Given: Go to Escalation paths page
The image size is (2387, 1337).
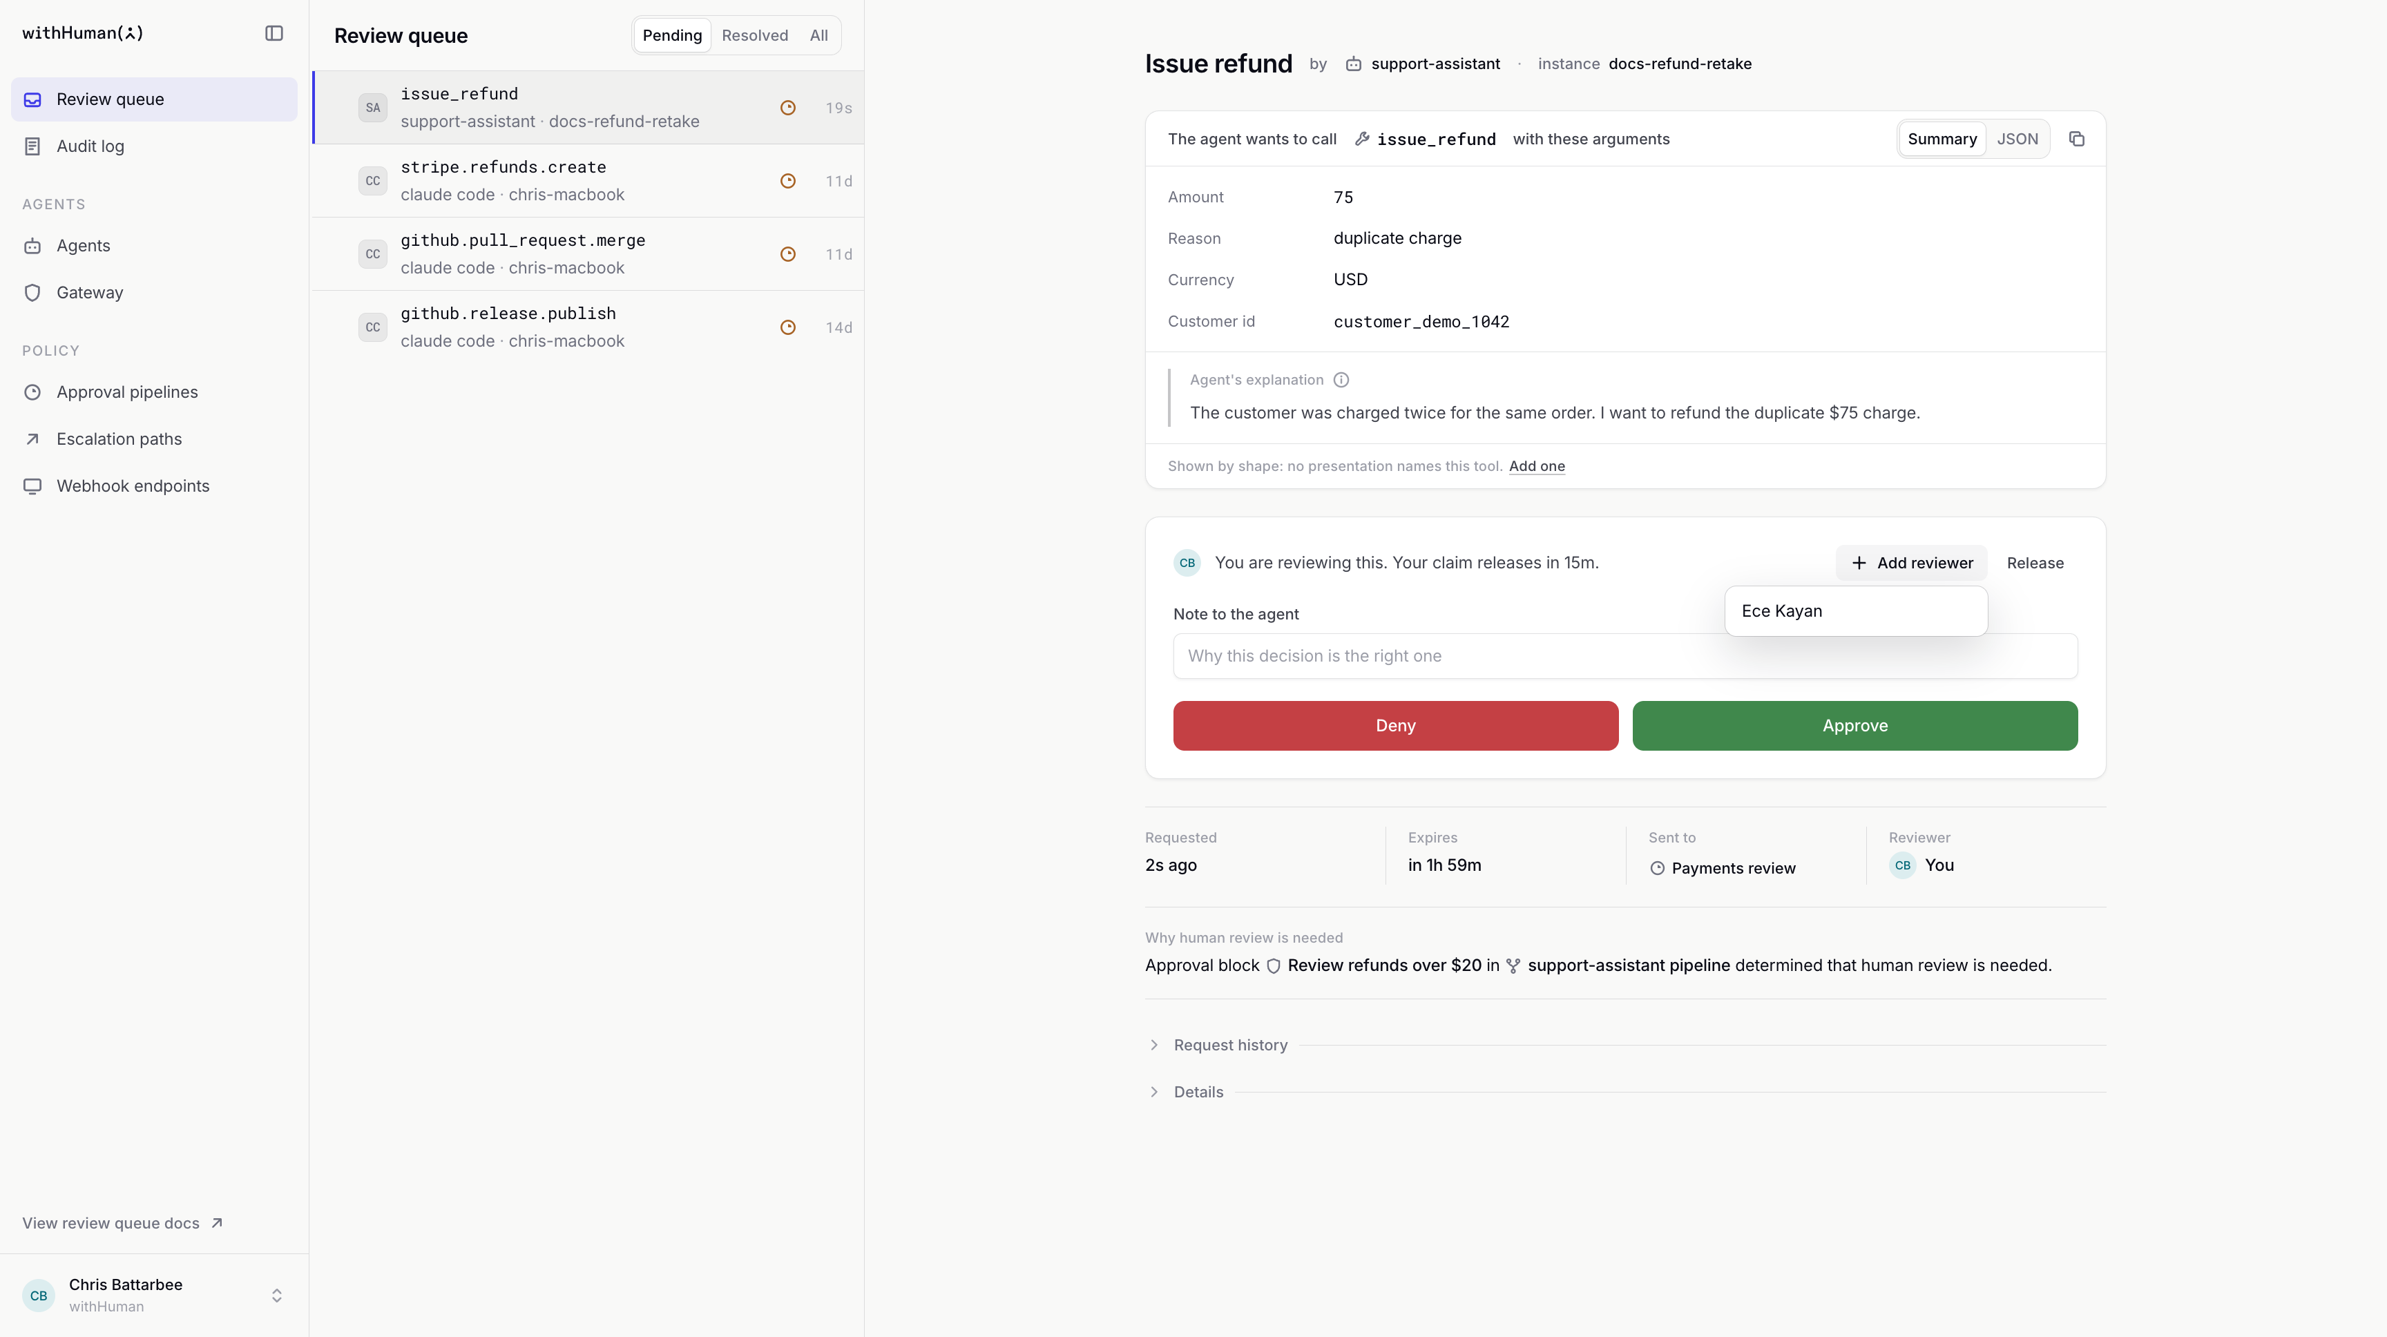Looking at the screenshot, I should [154, 439].
